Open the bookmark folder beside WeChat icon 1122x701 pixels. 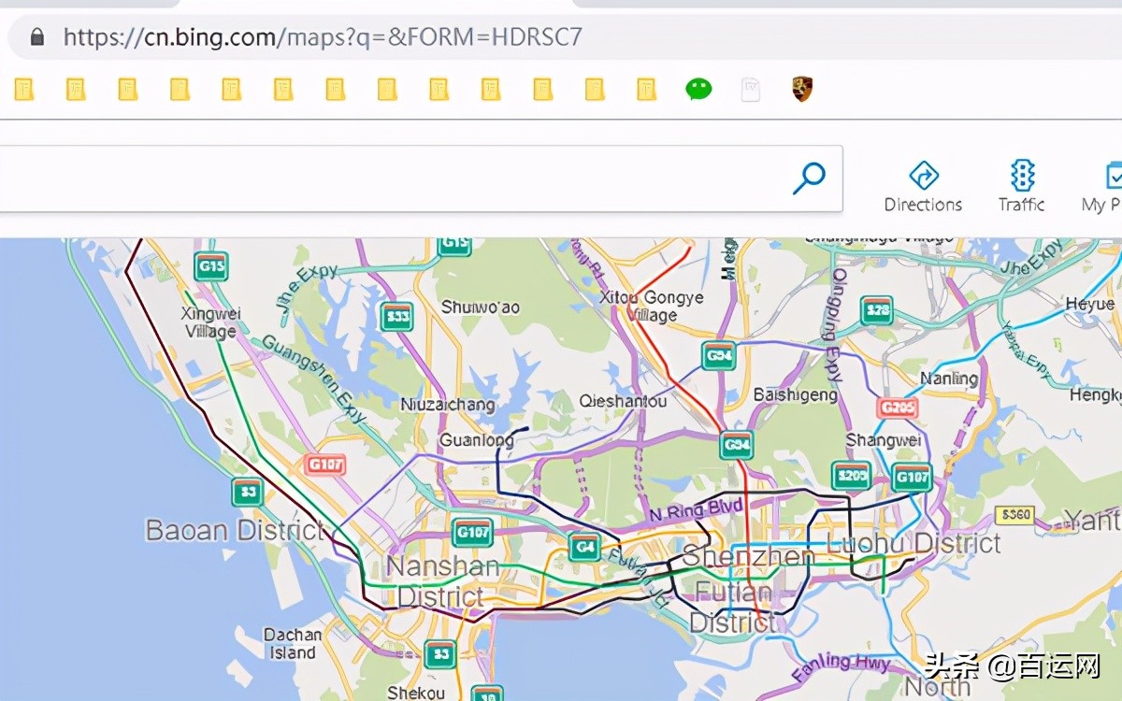pyautogui.click(x=646, y=90)
